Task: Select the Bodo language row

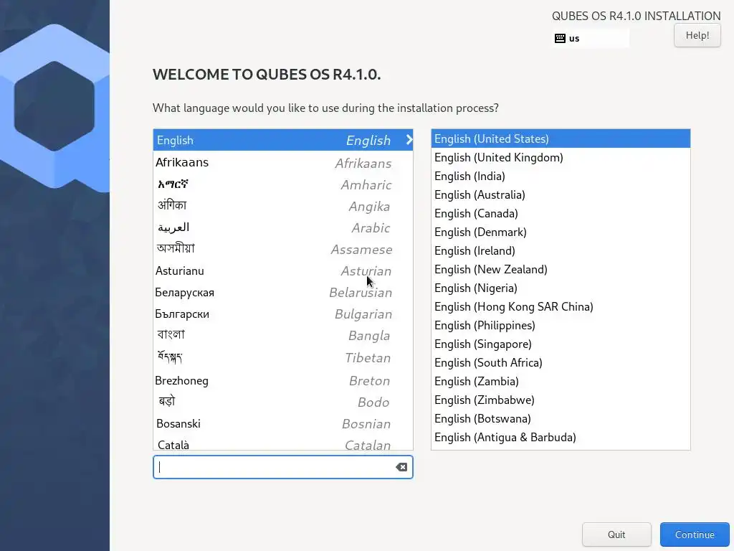Action: (282, 402)
